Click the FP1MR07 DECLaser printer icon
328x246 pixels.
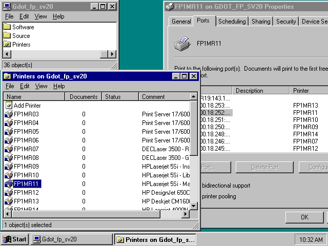click(9, 149)
